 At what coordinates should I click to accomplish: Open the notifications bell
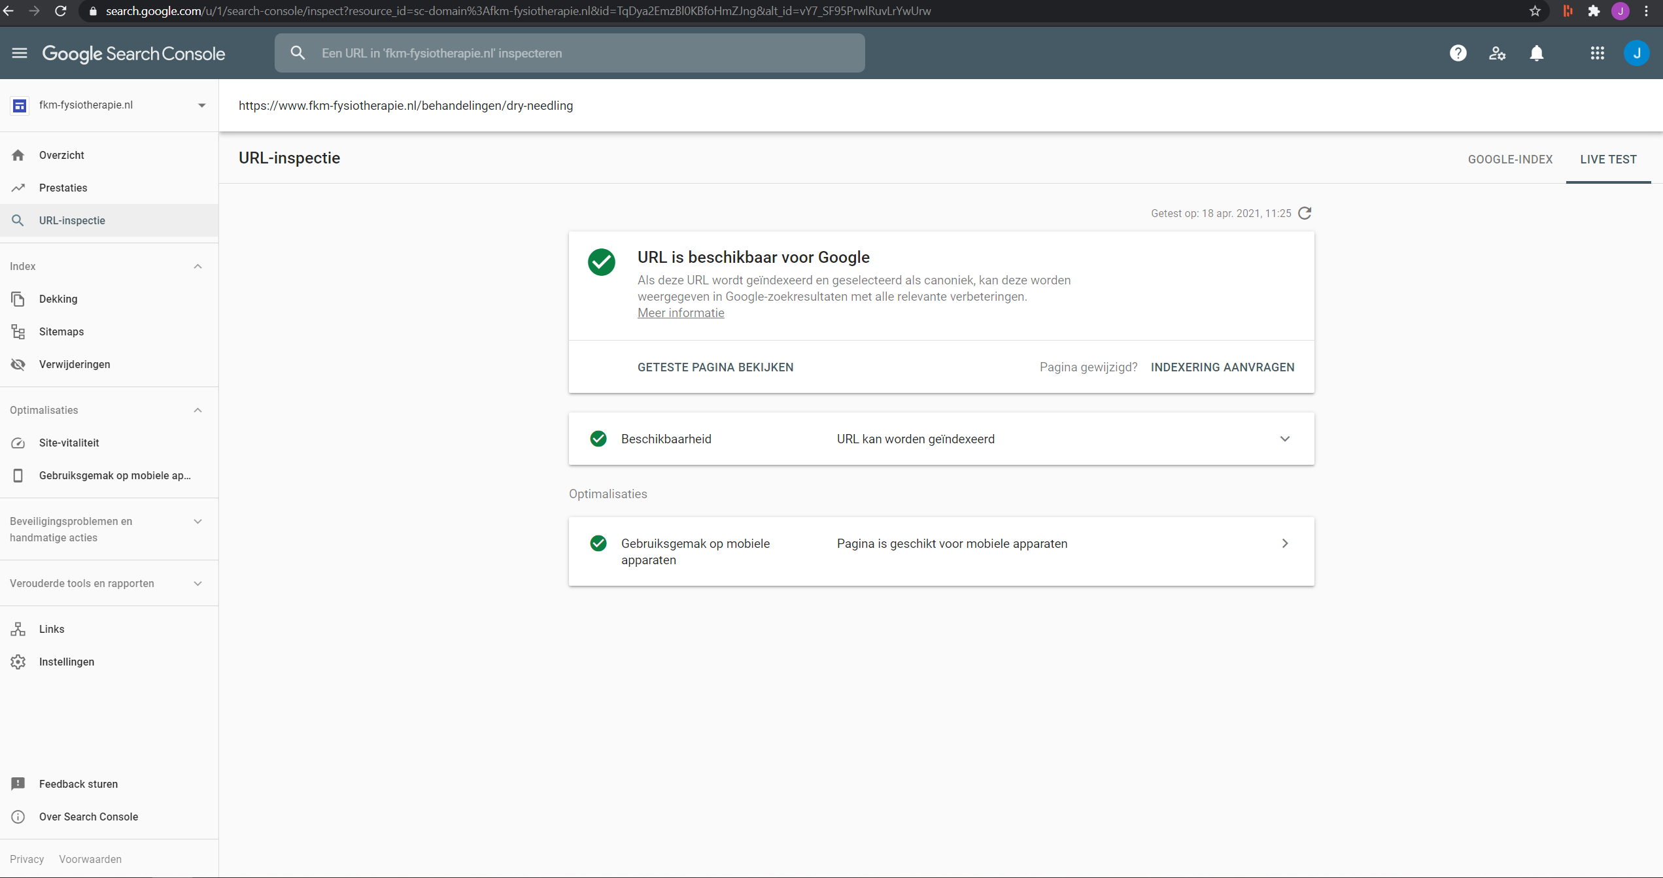click(x=1536, y=53)
